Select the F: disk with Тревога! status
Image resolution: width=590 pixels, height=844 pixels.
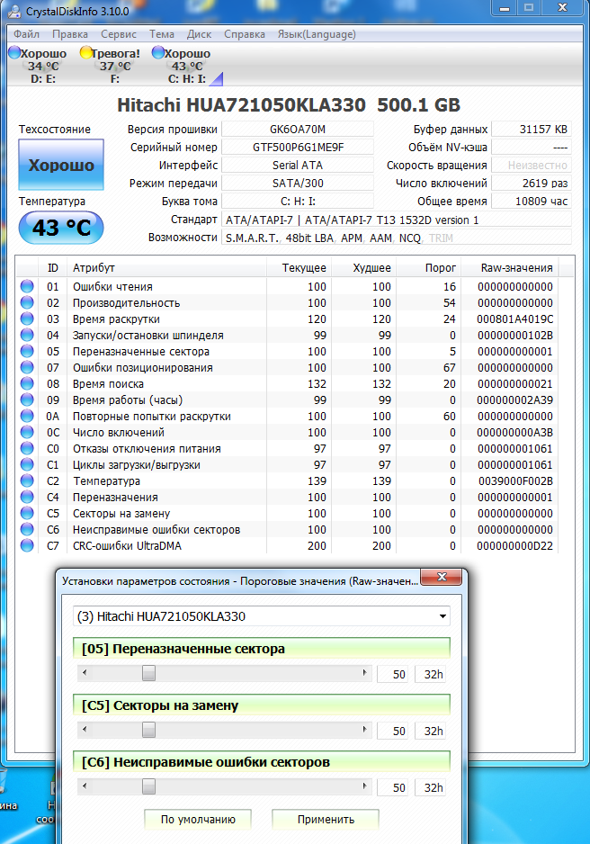(111, 66)
